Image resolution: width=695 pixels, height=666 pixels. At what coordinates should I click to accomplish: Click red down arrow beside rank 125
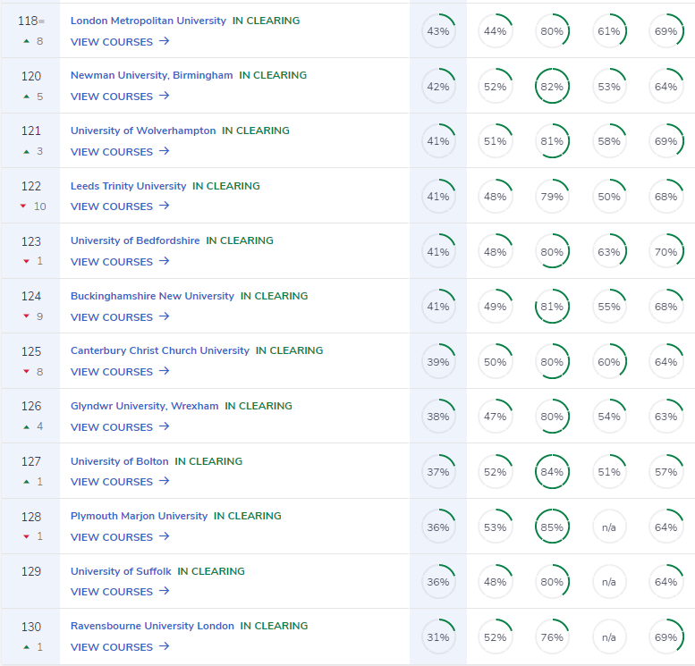tap(27, 371)
